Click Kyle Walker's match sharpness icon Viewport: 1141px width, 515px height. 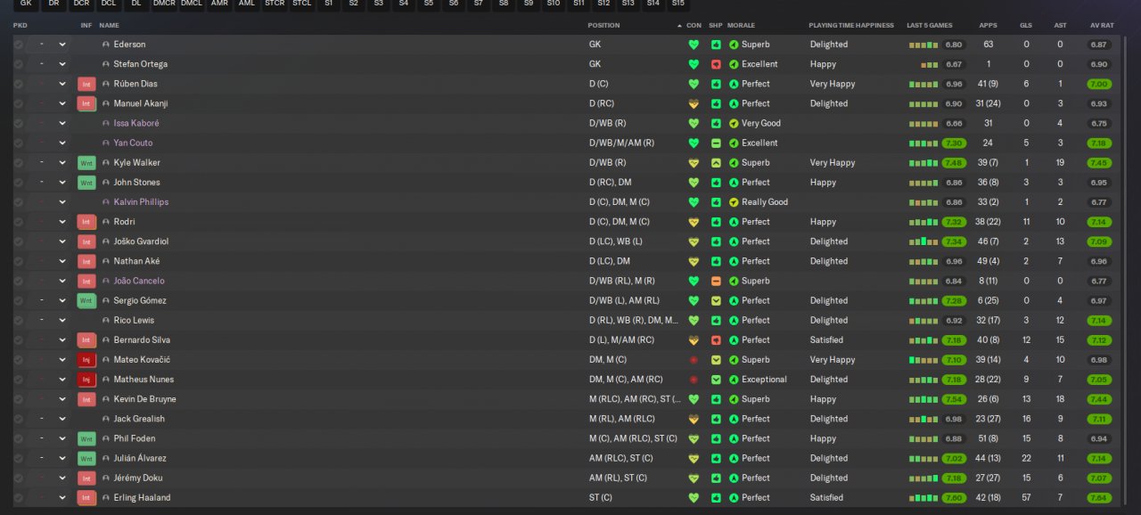(x=716, y=163)
